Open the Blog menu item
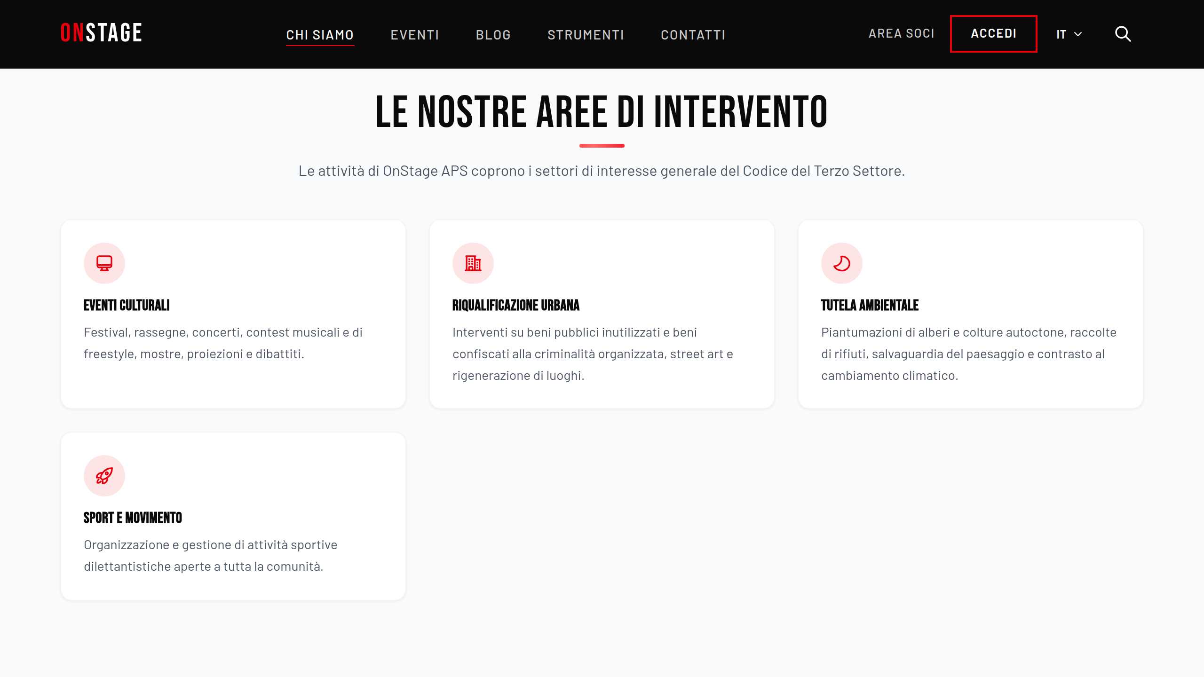The height and width of the screenshot is (677, 1204). [493, 35]
